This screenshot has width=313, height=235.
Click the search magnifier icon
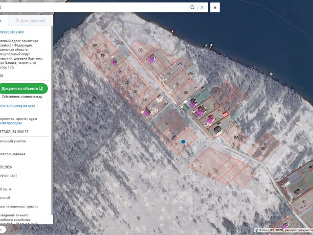point(192,7)
